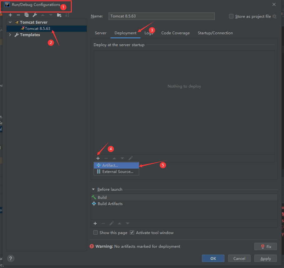284x268 pixels.
Task: Remove selected configuration with minus icon
Action: point(18,15)
